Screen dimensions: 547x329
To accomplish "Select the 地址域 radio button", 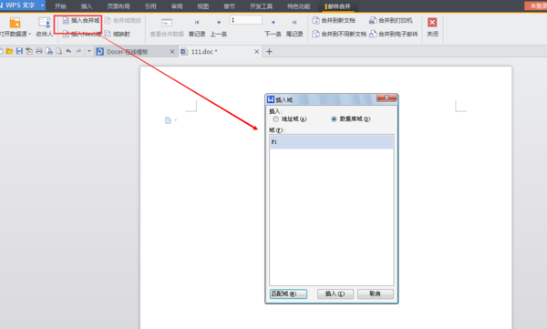I will 275,119.
